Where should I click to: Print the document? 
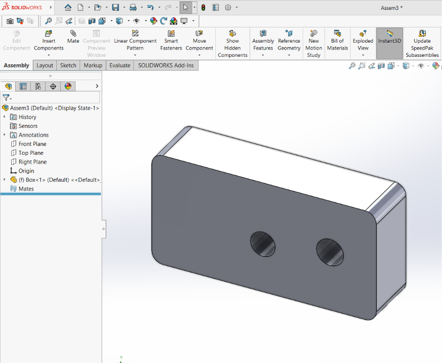click(x=133, y=8)
